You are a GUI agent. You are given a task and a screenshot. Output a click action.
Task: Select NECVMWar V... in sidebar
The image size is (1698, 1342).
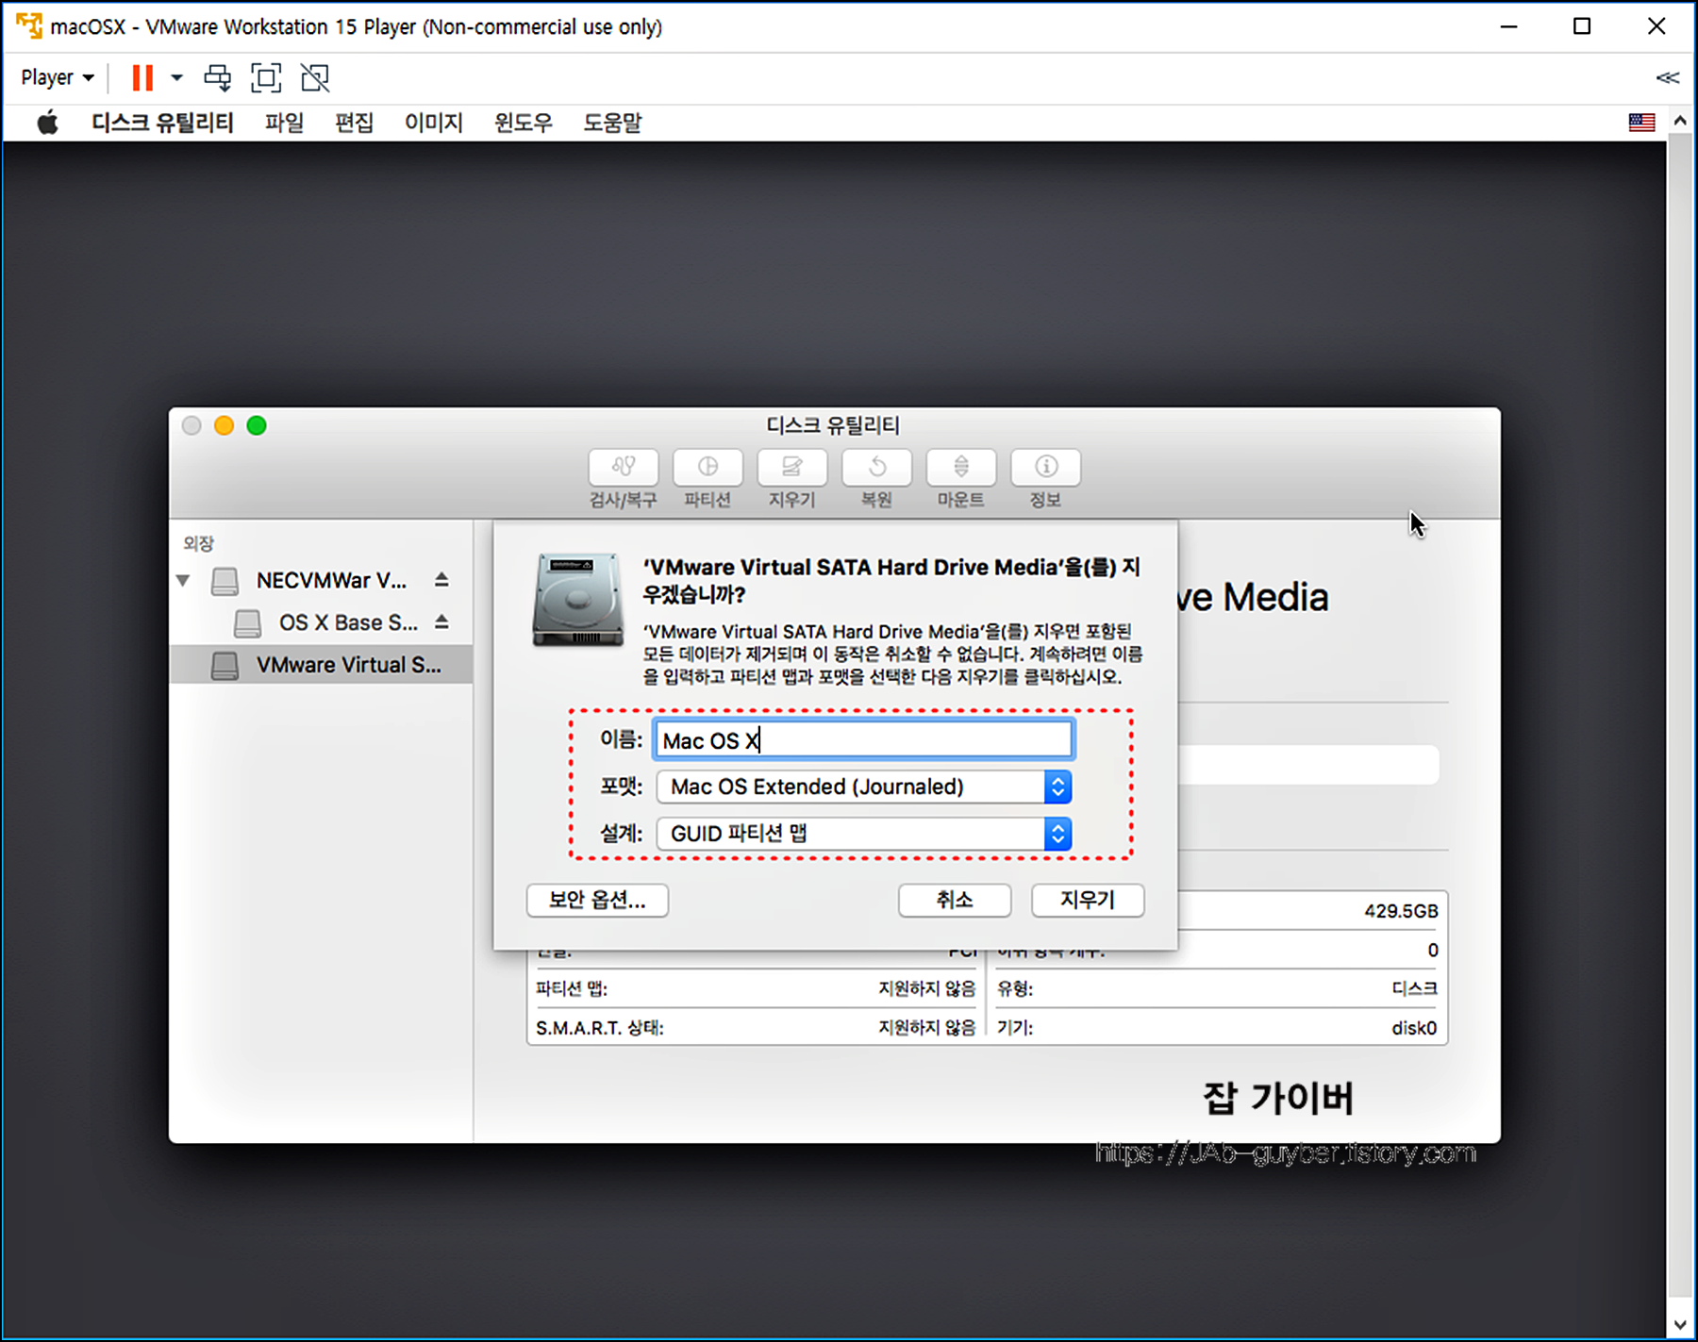pos(322,580)
